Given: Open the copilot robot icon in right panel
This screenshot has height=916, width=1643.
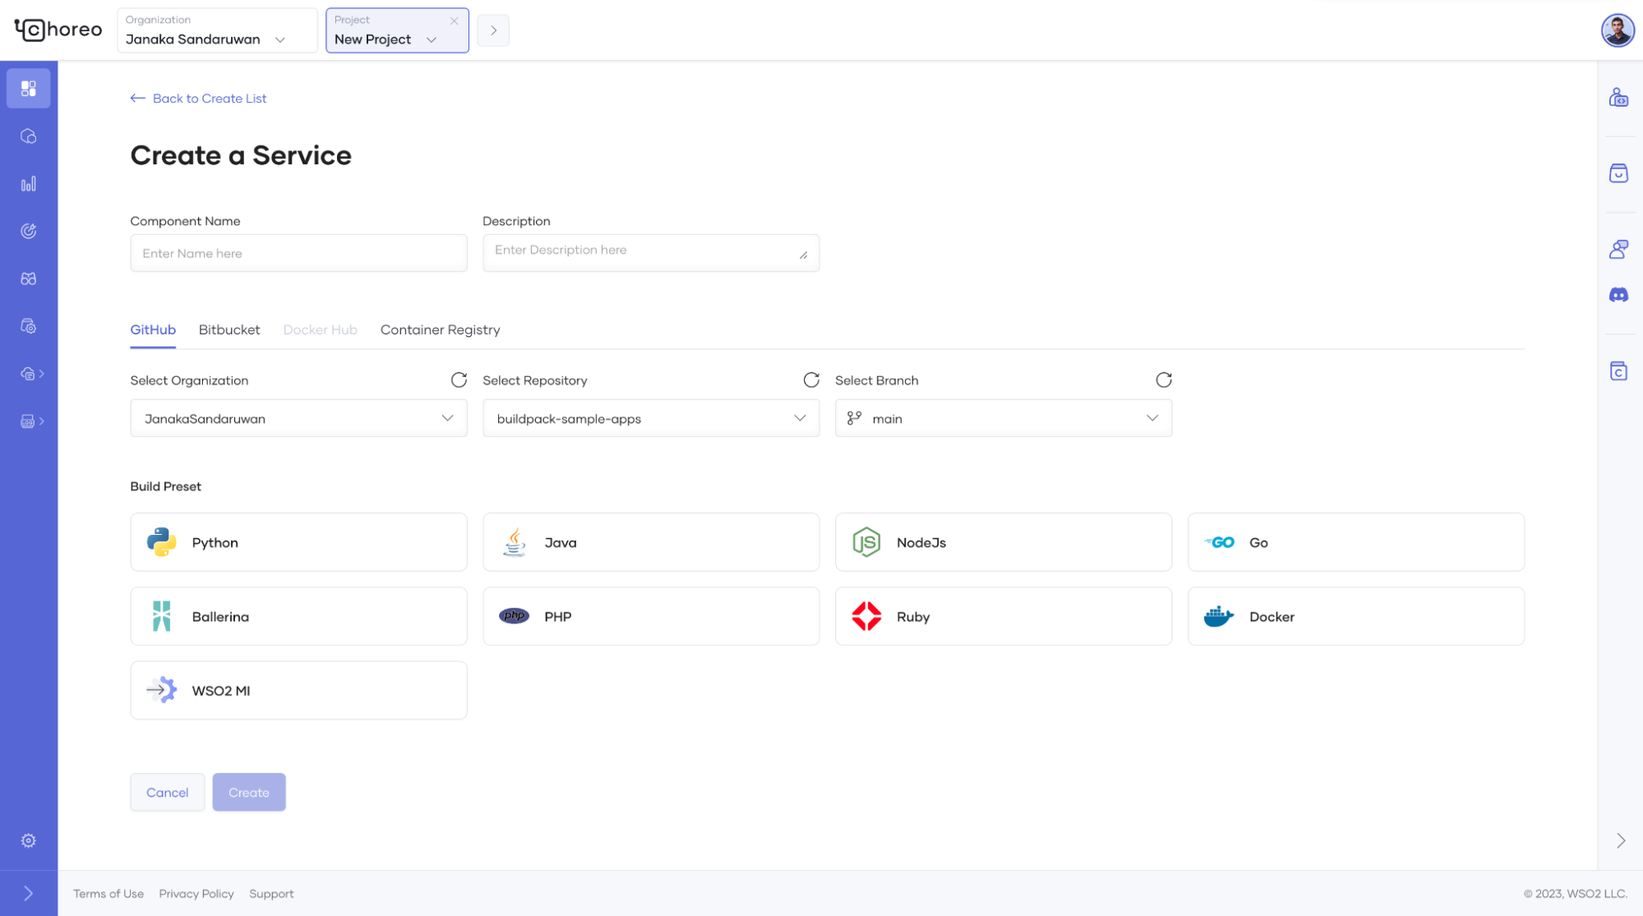Looking at the screenshot, I should pos(1618,98).
